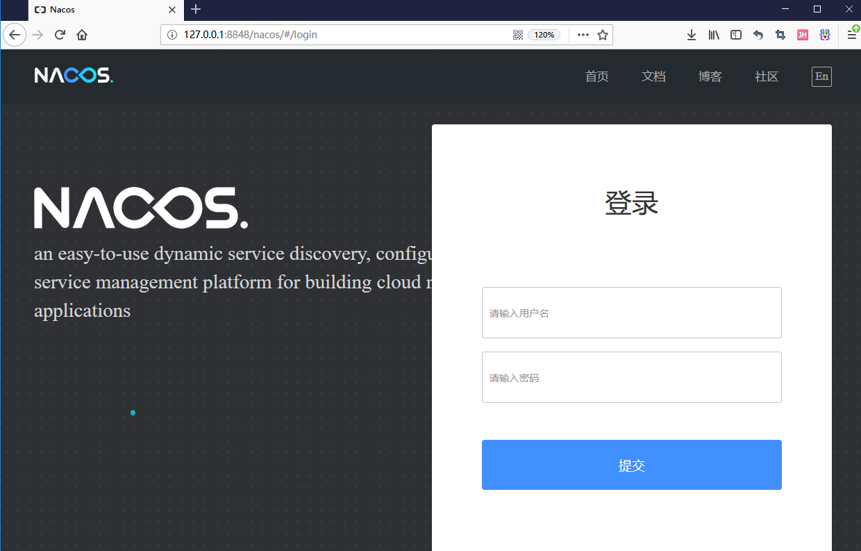Screen dimensions: 861x551
Task: Open the QR code icon in address bar
Action: [x=517, y=35]
